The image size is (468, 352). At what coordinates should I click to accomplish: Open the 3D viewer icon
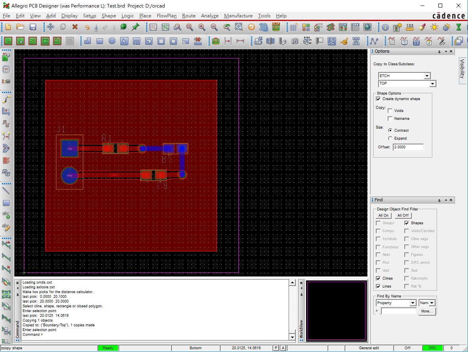tap(263, 27)
